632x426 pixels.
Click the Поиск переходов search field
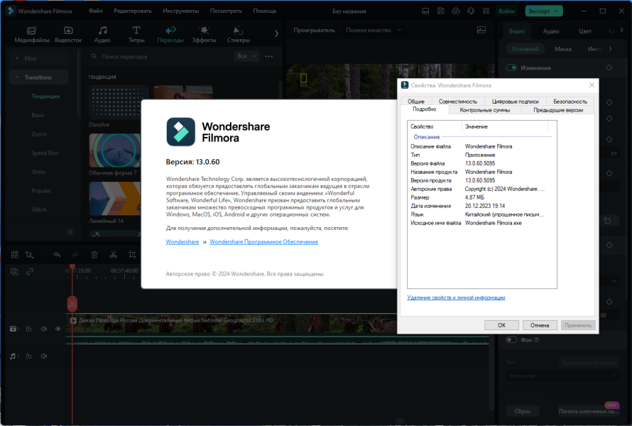pos(161,56)
